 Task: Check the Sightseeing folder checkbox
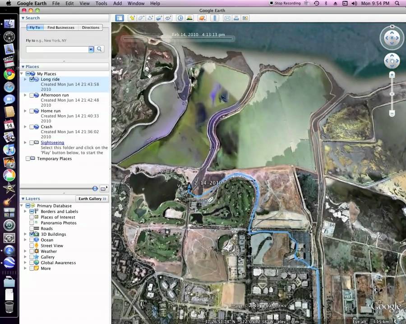coord(32,143)
